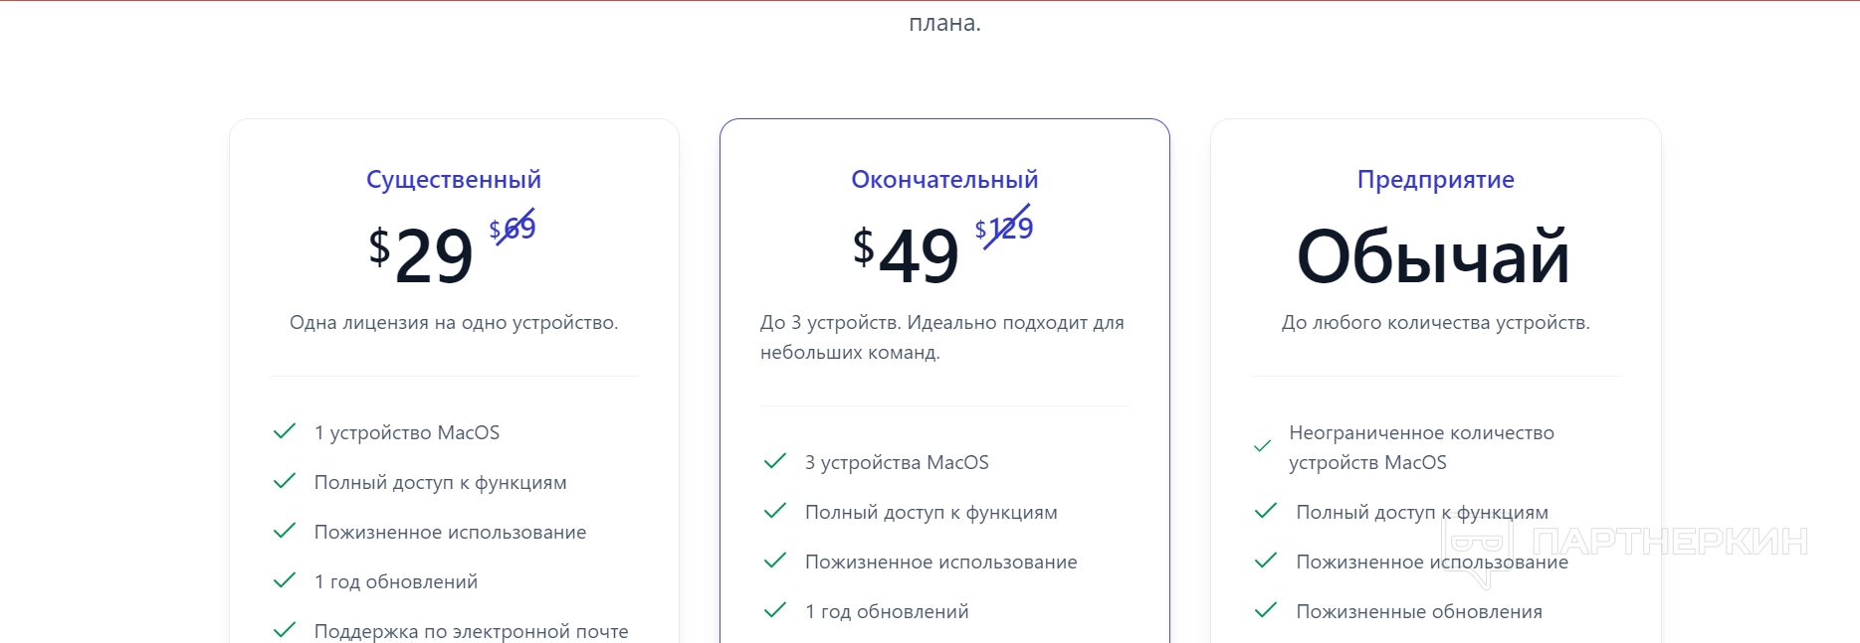Click the checkmark beside "Пожизненные обновления"

pyautogui.click(x=1266, y=610)
